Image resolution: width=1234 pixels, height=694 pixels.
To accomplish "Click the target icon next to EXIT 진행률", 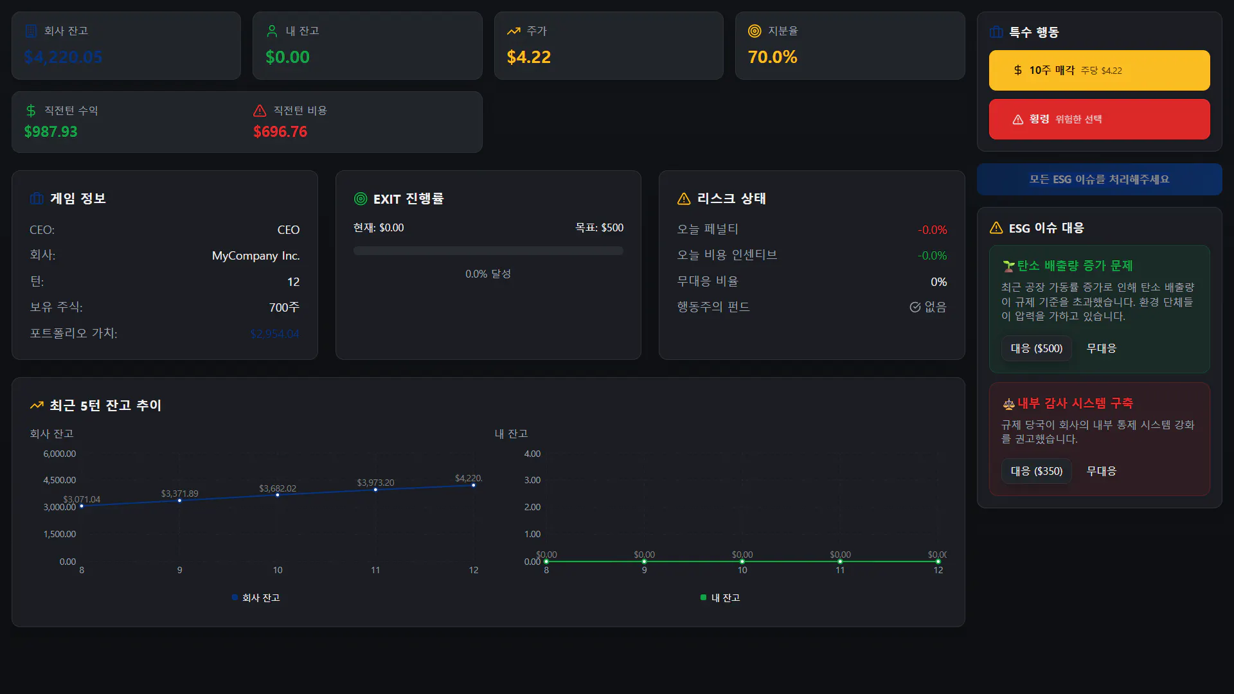I will tap(361, 199).
